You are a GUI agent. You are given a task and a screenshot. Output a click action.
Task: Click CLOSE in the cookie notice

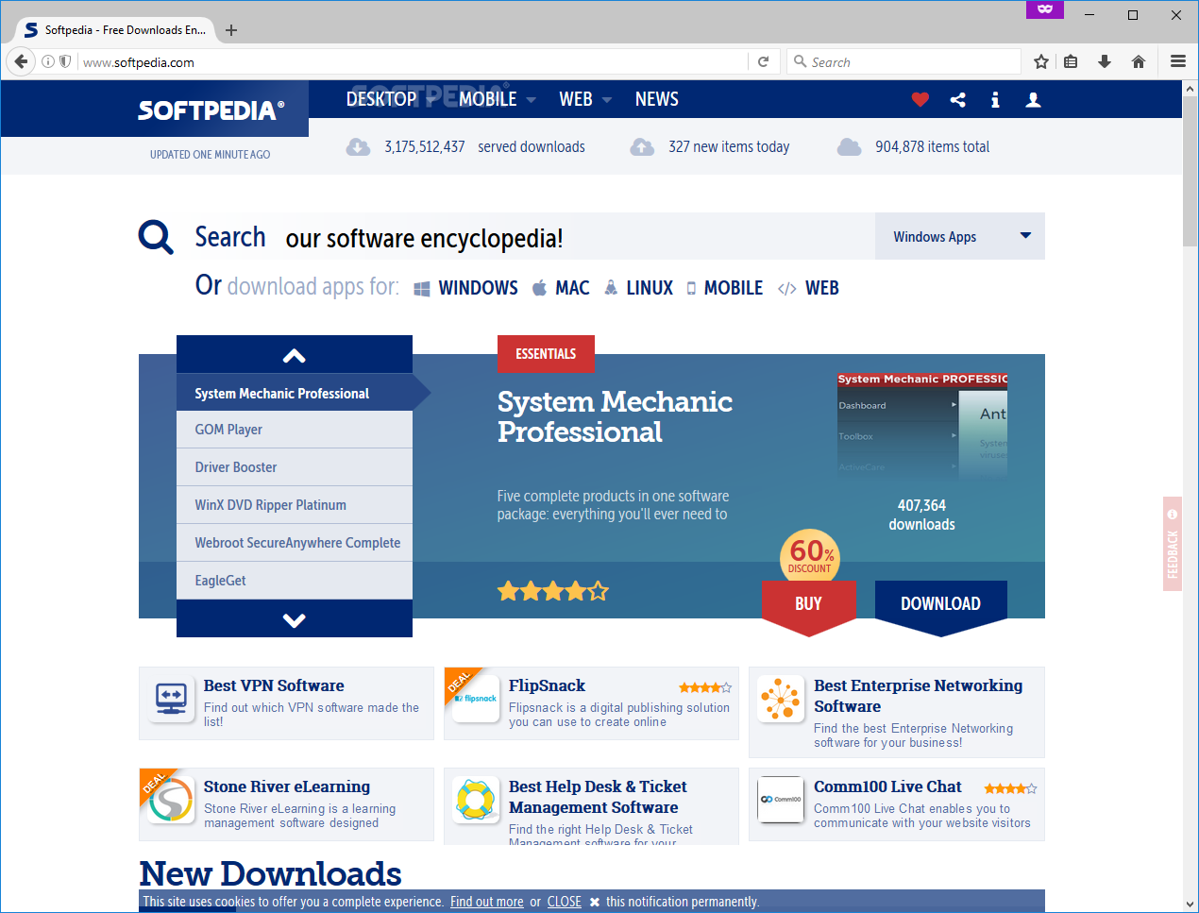(565, 902)
